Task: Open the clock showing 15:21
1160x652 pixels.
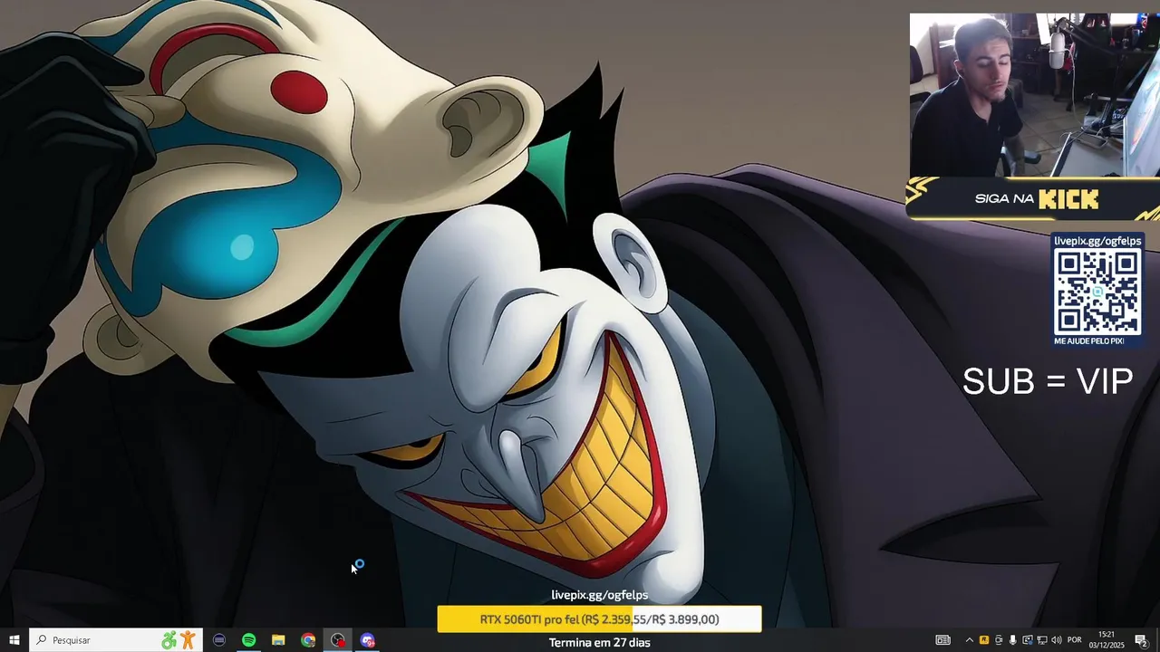Action: [x=1107, y=640]
